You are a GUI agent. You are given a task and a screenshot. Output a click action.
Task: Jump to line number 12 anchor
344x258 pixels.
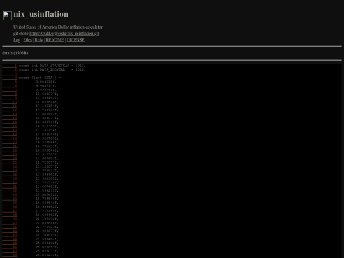click(x=10, y=110)
